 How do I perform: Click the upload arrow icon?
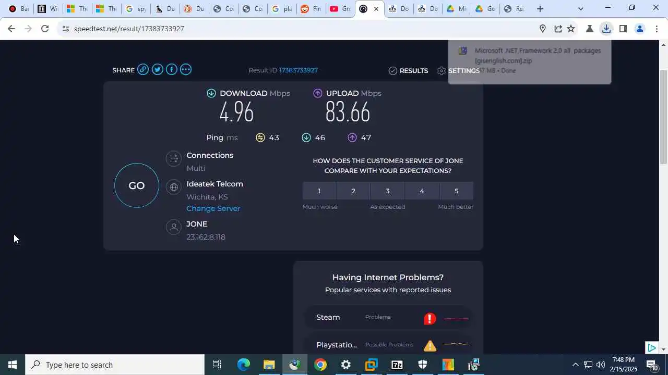pos(317,93)
